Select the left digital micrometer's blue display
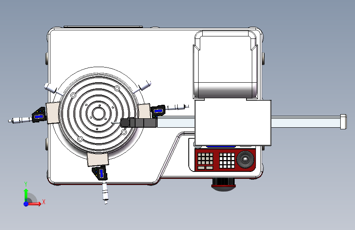Screen dimensions: 355x230 [39, 116]
